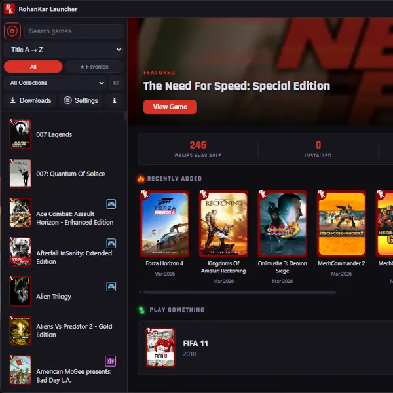Image resolution: width=393 pixels, height=393 pixels.
Task: Open the FIFA 11 cover in Play Something
Action: pyautogui.click(x=160, y=348)
